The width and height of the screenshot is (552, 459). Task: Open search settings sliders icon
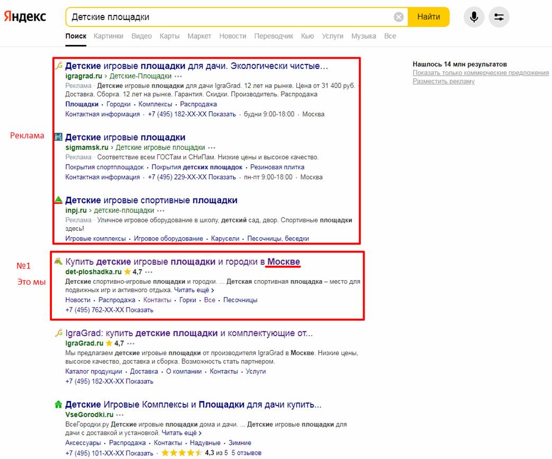pos(499,17)
